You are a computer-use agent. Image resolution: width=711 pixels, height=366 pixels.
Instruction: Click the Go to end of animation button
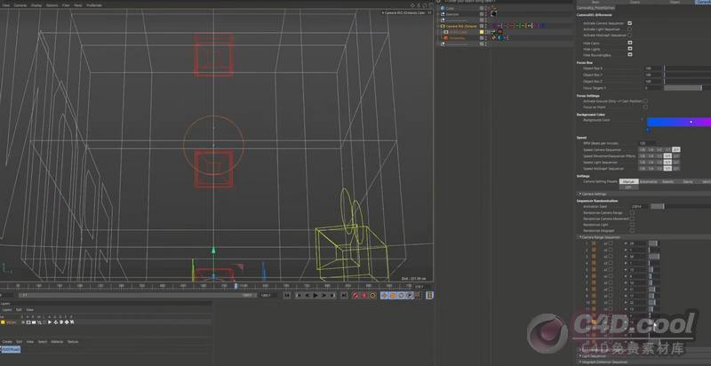click(344, 295)
